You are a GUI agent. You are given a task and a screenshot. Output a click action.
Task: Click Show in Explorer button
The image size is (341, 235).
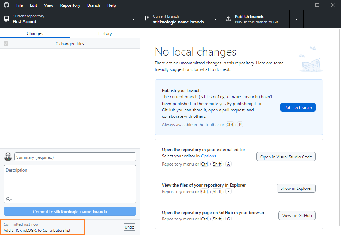296,188
